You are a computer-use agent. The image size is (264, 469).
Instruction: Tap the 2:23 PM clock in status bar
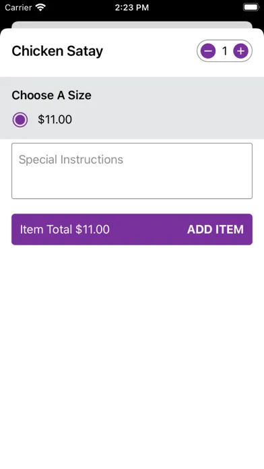tap(132, 7)
